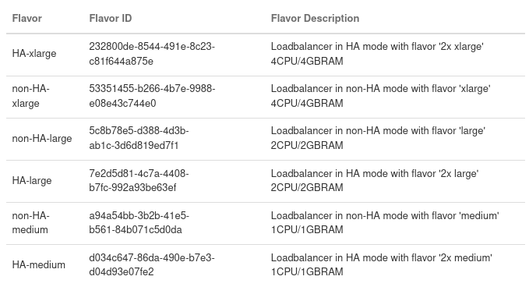The width and height of the screenshot is (529, 287).
Task: Click the Flavor column header
Action: [x=27, y=18]
